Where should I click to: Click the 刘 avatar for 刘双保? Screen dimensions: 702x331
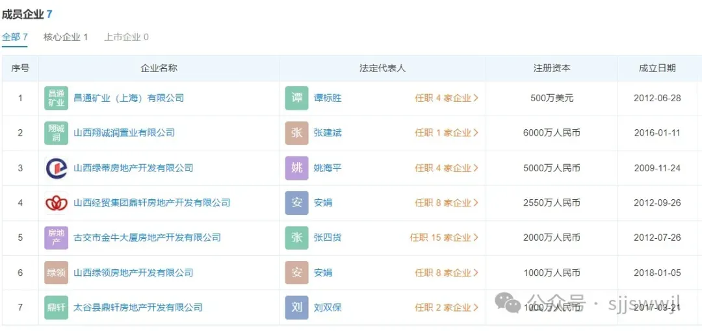pos(296,308)
